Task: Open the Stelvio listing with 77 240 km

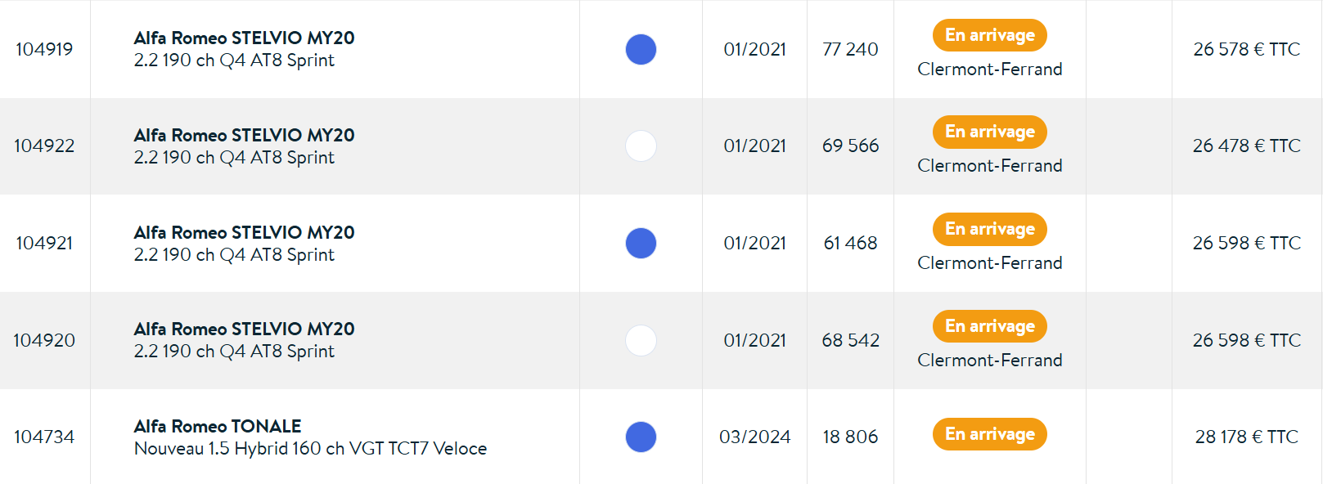Action: [244, 38]
